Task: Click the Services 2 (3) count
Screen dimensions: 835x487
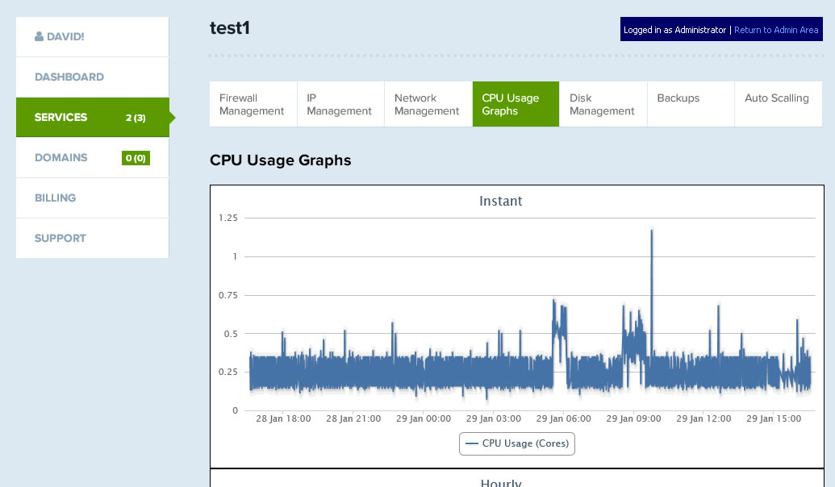Action: (136, 118)
